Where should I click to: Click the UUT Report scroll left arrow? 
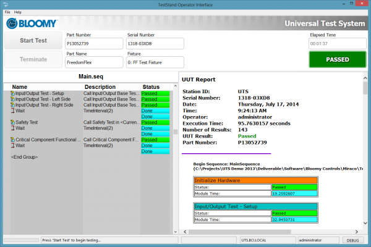[185, 232]
